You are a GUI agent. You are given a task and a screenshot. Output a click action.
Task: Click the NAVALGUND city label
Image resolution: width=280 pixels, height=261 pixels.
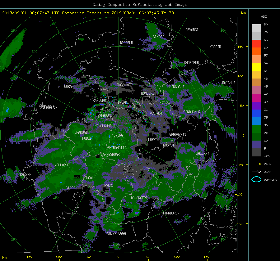coord(103,126)
